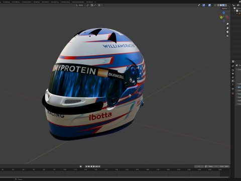Toggle viewport overlays display
Screen dimensions: 241x181
pos(209,5)
